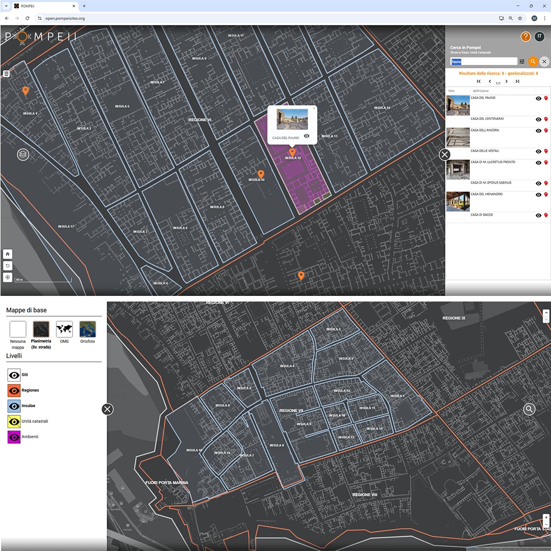The width and height of the screenshot is (551, 551).
Task: Open the search filter settings icon
Action: point(522,61)
